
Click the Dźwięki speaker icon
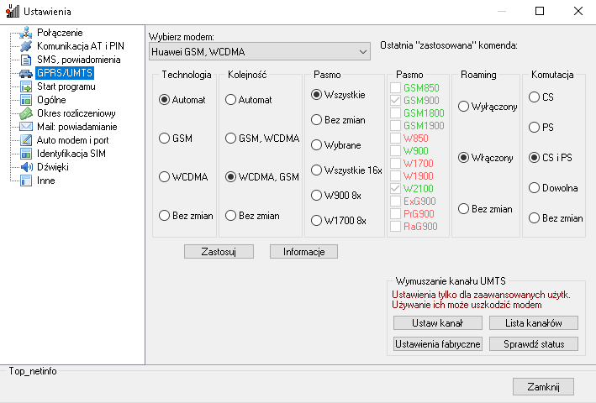(x=26, y=167)
